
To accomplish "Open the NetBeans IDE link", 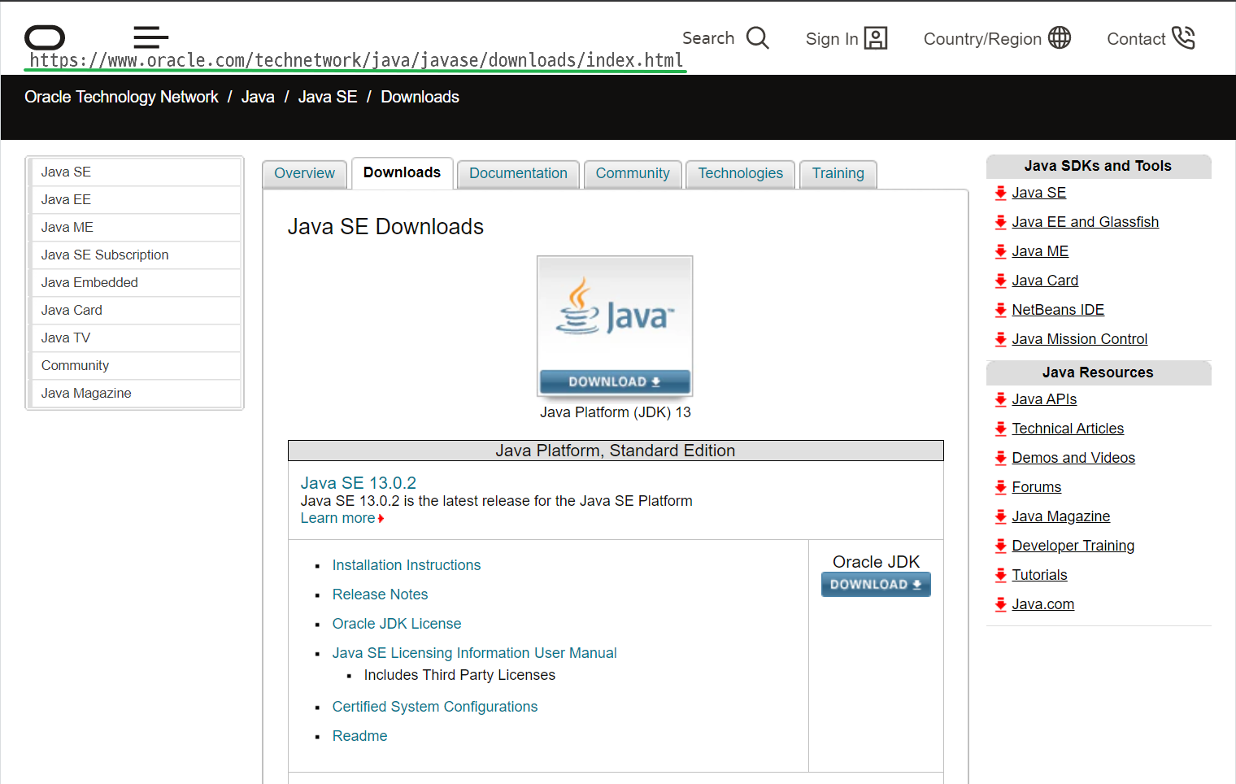I will click(x=1058, y=310).
